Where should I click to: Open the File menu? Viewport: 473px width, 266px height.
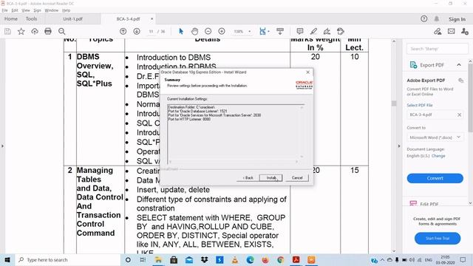[x=5, y=10]
